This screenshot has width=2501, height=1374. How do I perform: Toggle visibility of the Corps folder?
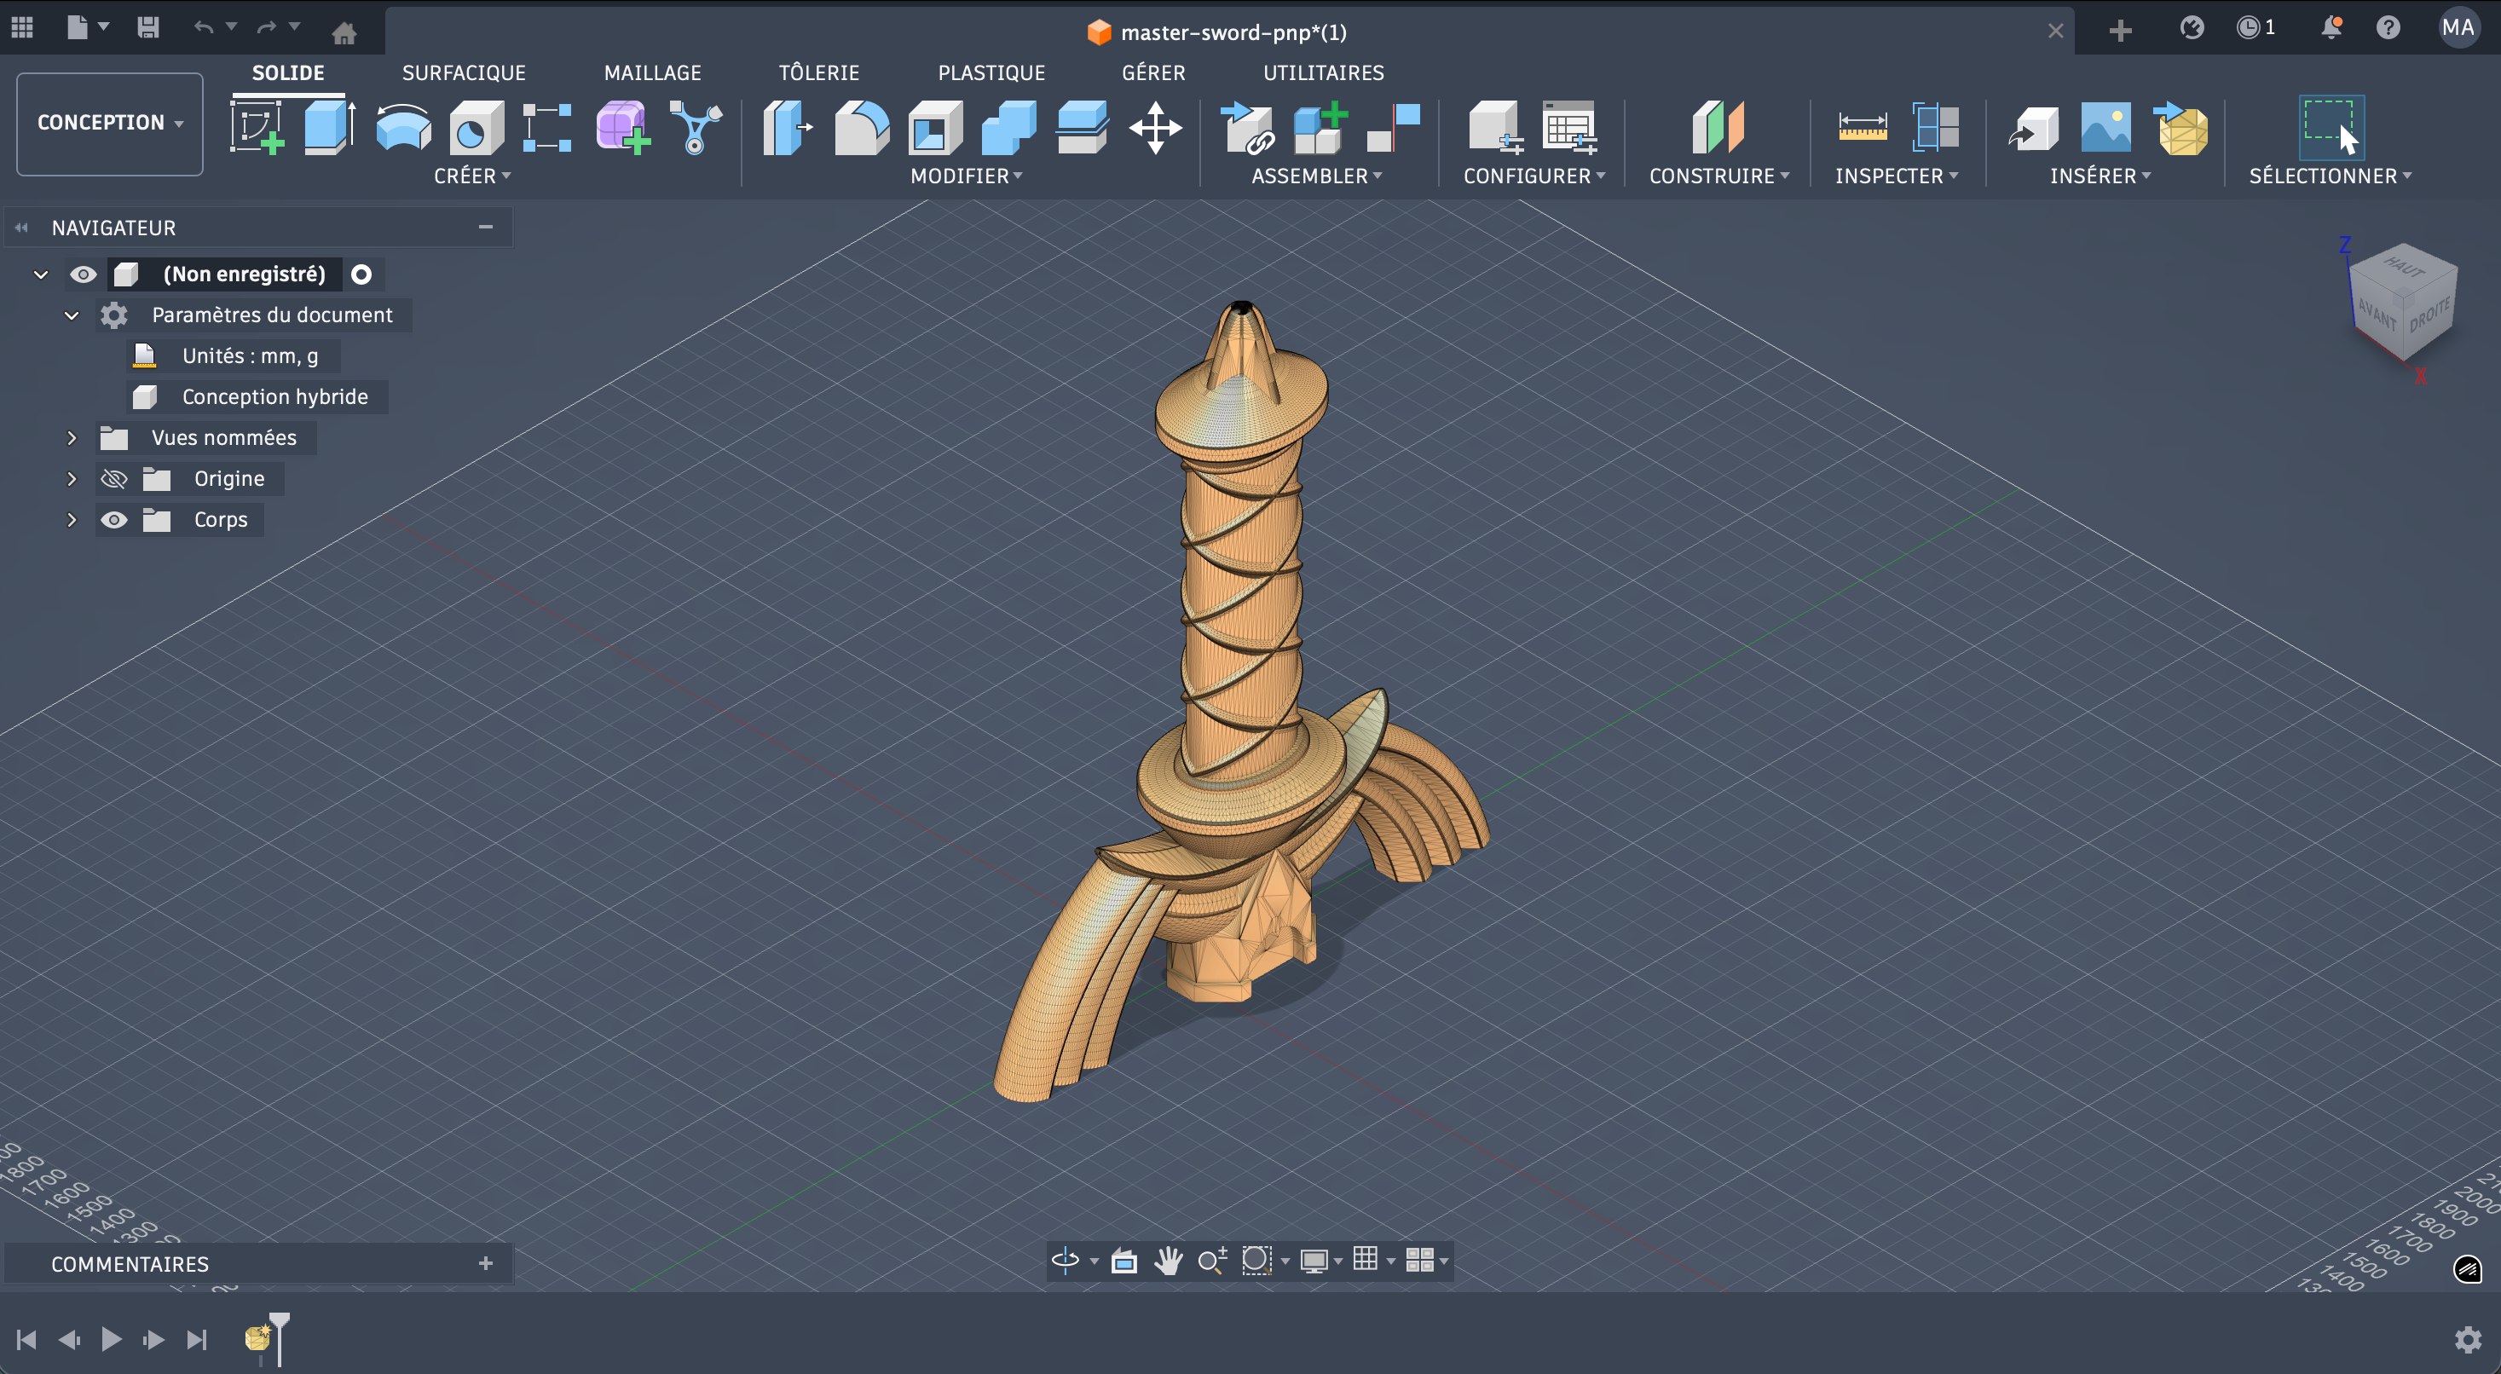point(113,519)
